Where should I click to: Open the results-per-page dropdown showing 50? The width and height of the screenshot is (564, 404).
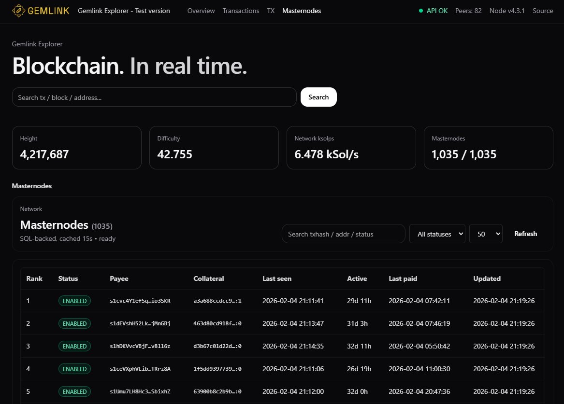pyautogui.click(x=486, y=234)
